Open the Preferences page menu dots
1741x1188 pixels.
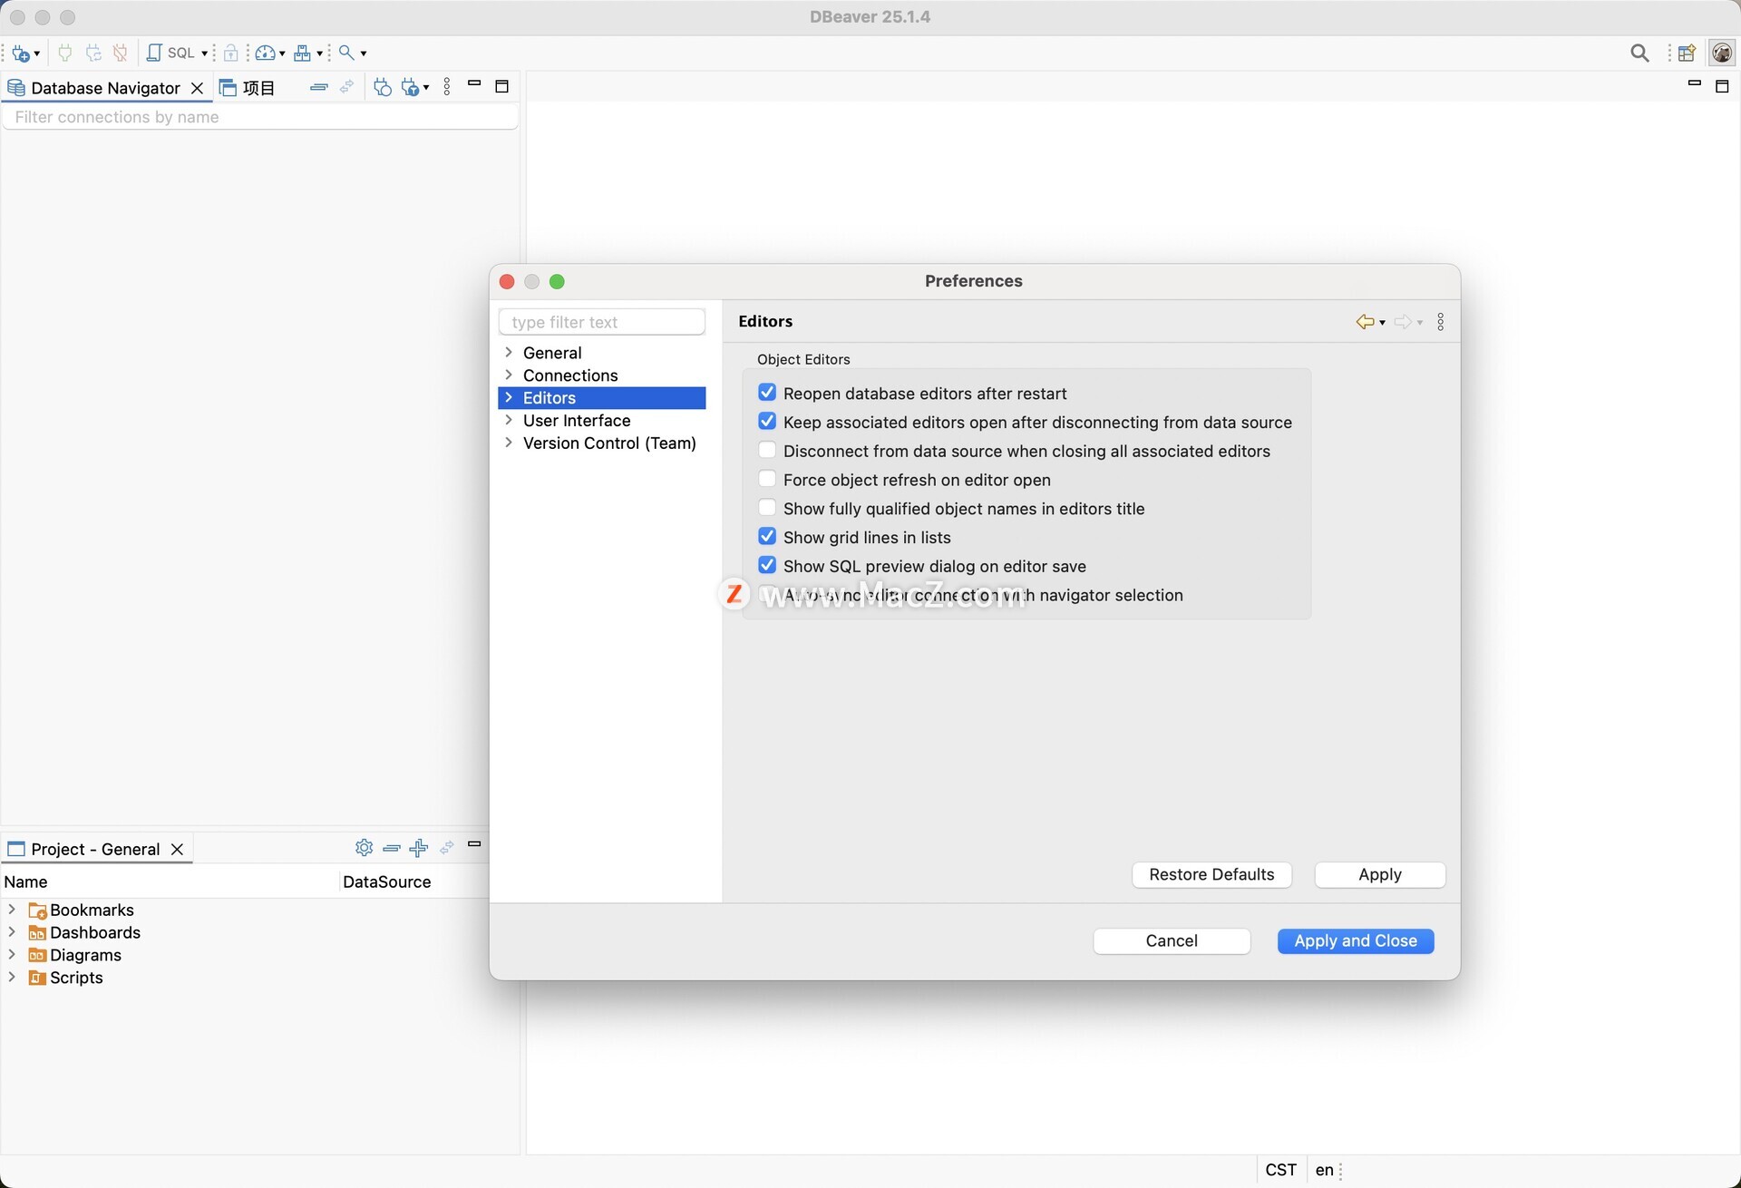click(1441, 322)
